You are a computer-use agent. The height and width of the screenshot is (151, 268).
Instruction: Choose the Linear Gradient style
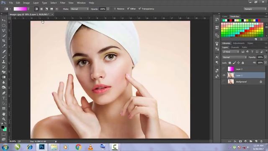[36, 9]
